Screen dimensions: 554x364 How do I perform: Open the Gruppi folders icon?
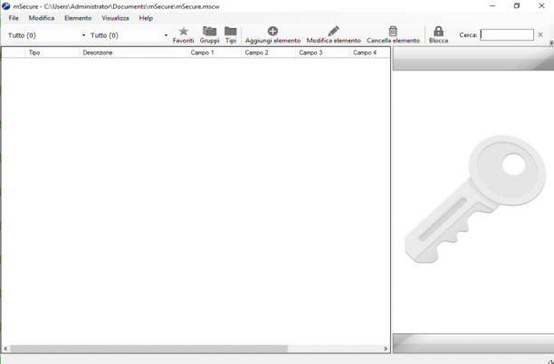(x=209, y=35)
